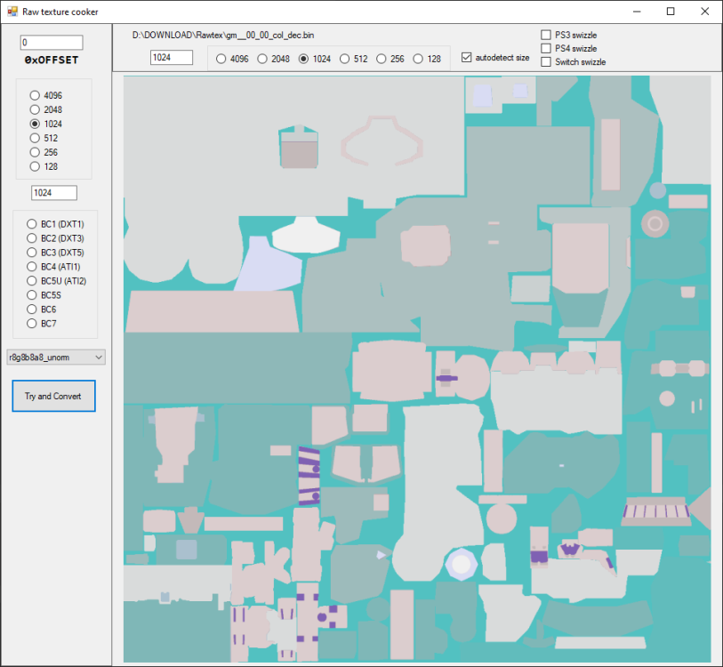
Task: Click the Raw texture cooker app icon
Action: tap(12, 12)
